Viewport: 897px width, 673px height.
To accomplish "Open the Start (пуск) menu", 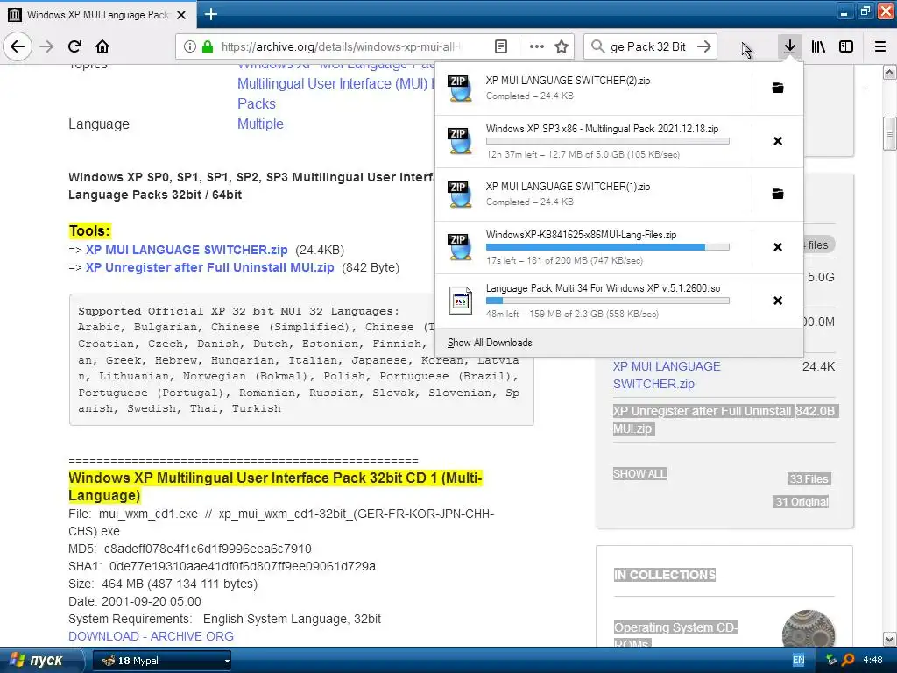I will (41, 661).
